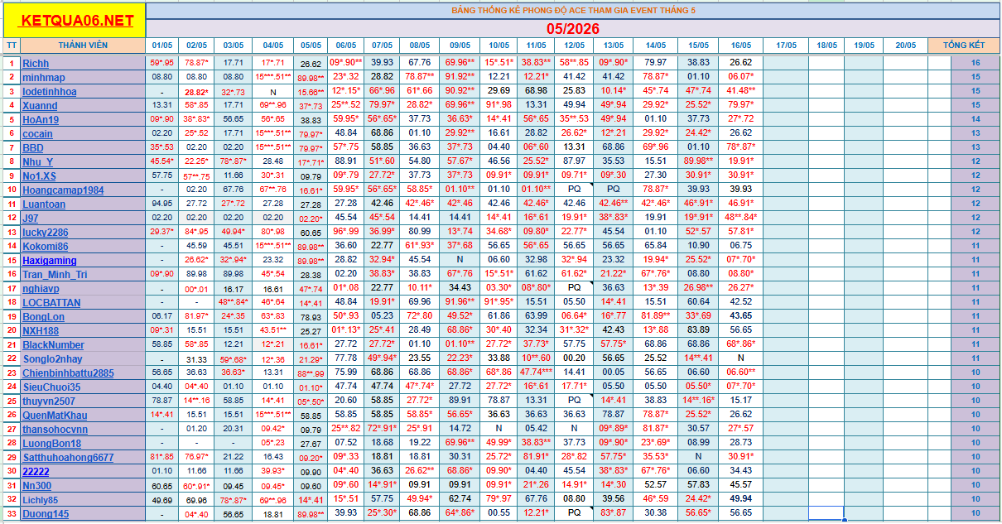This screenshot has height=524, width=1002.
Task: Open member Nn300
Action: [x=36, y=485]
